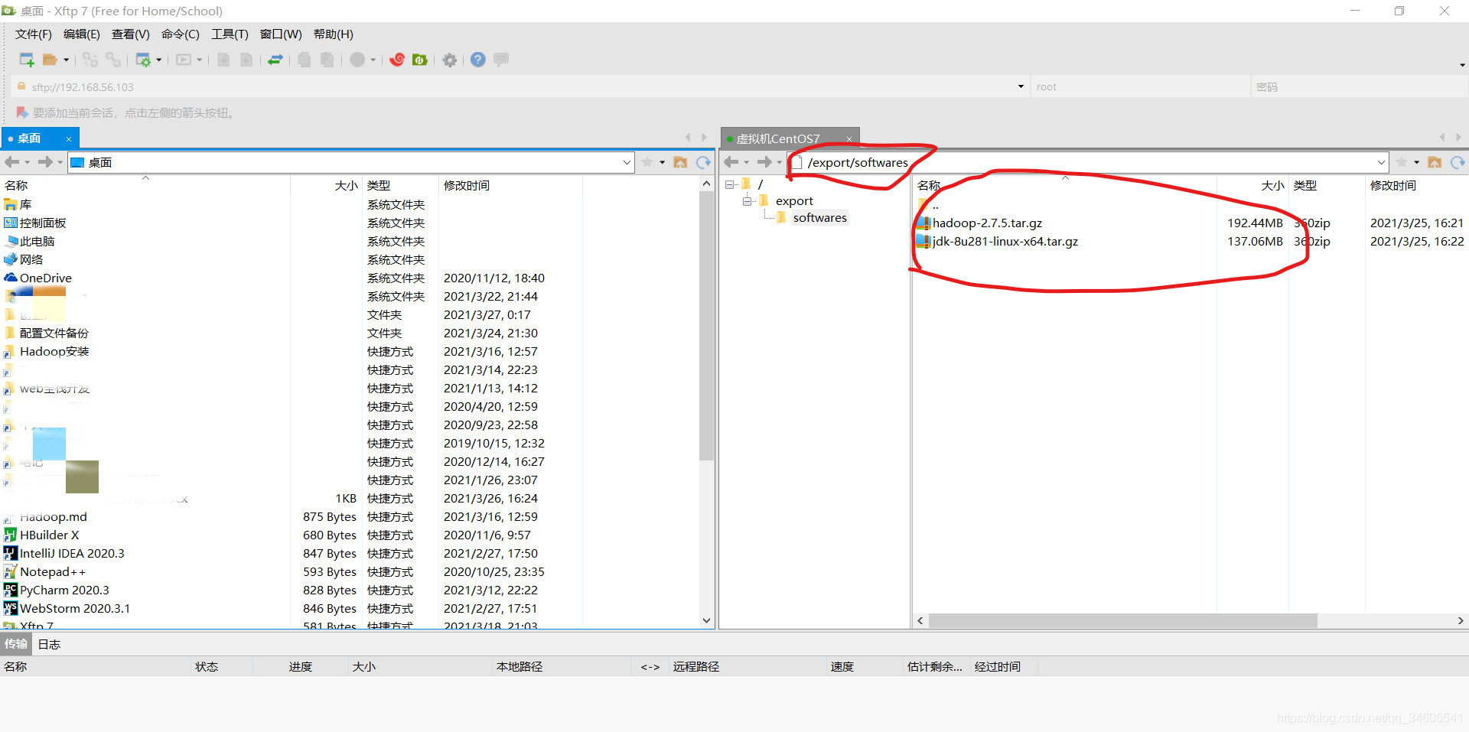Image resolution: width=1469 pixels, height=732 pixels.
Task: Open the host address history dropdown
Action: 1021,86
